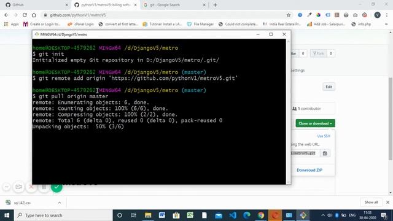Open the Add Job - Salarpuri bookmark
The width and height of the screenshot is (393, 221).
[326, 24]
